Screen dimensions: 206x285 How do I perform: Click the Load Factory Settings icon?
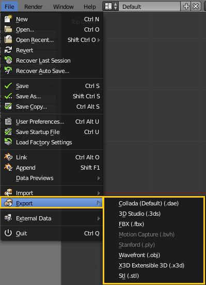8,142
